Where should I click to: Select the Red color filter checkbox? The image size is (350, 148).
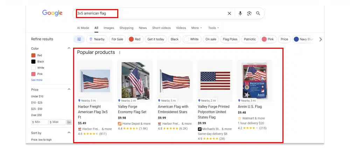[x=34, y=55]
